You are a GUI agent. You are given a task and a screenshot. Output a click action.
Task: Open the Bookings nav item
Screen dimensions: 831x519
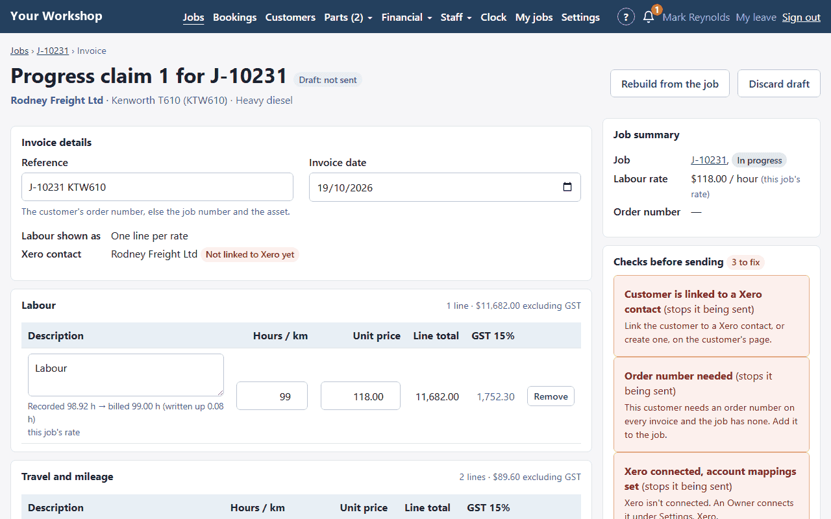[234, 18]
